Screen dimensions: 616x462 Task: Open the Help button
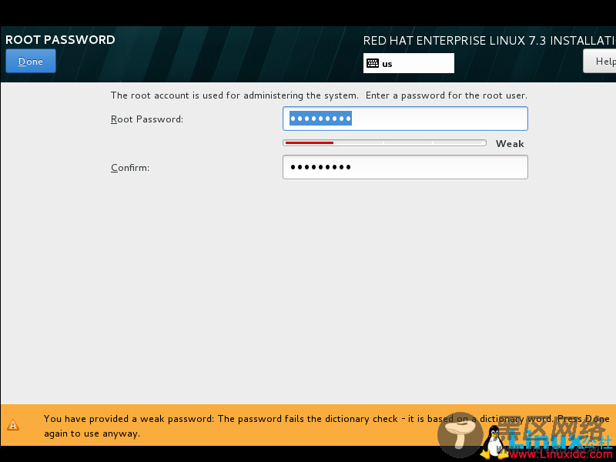tap(600, 61)
